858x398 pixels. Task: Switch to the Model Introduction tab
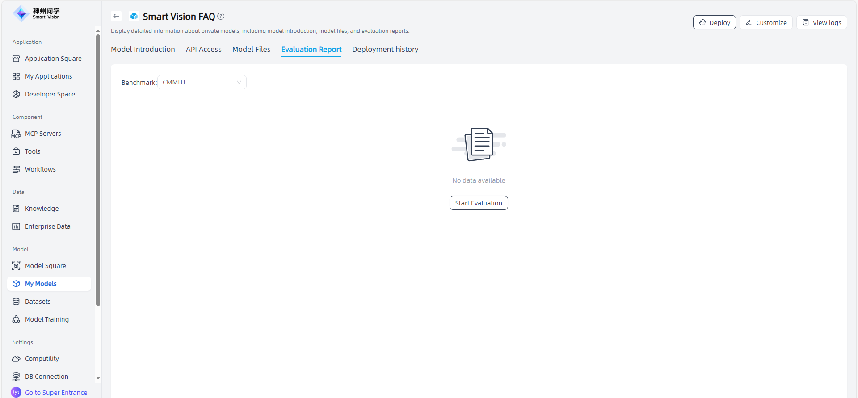(143, 49)
